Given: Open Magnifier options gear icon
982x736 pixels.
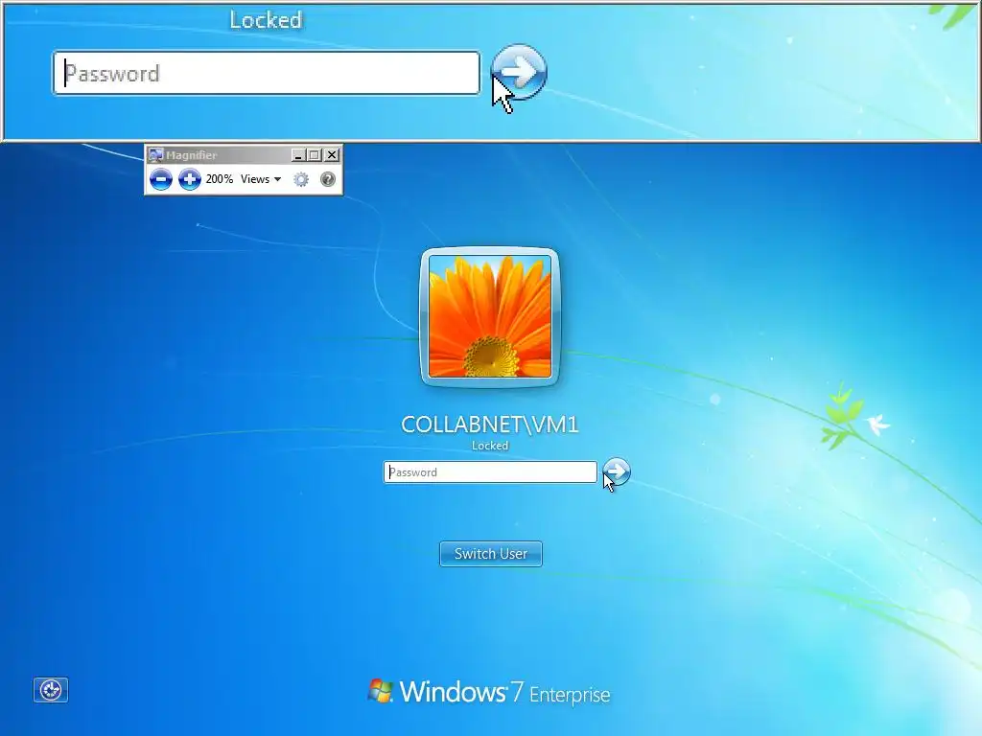Looking at the screenshot, I should (x=301, y=179).
